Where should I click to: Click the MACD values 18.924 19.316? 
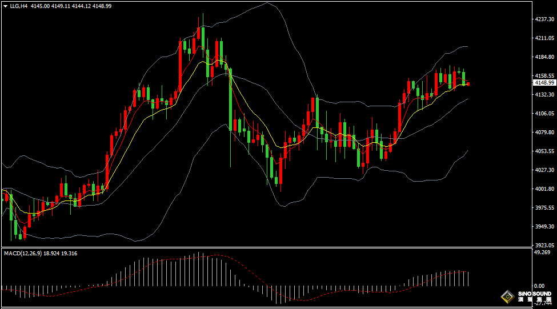(x=61, y=253)
